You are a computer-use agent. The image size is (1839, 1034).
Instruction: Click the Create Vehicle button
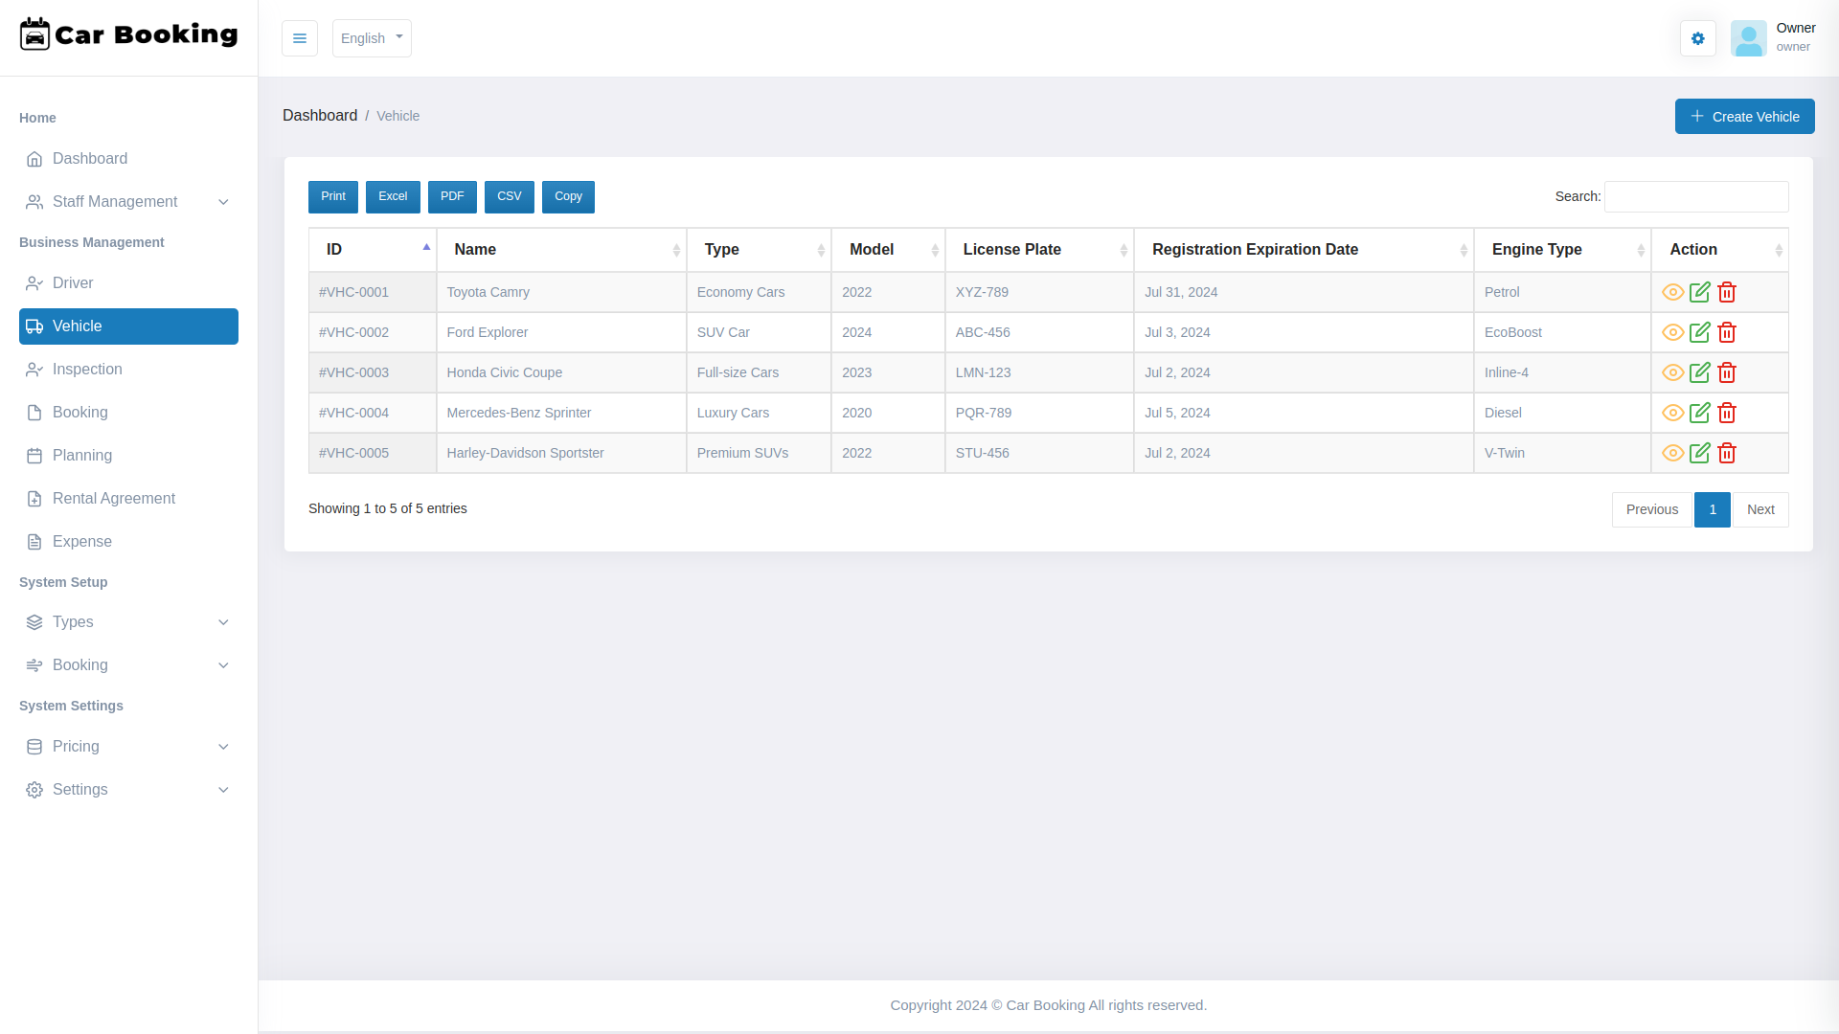[1744, 117]
